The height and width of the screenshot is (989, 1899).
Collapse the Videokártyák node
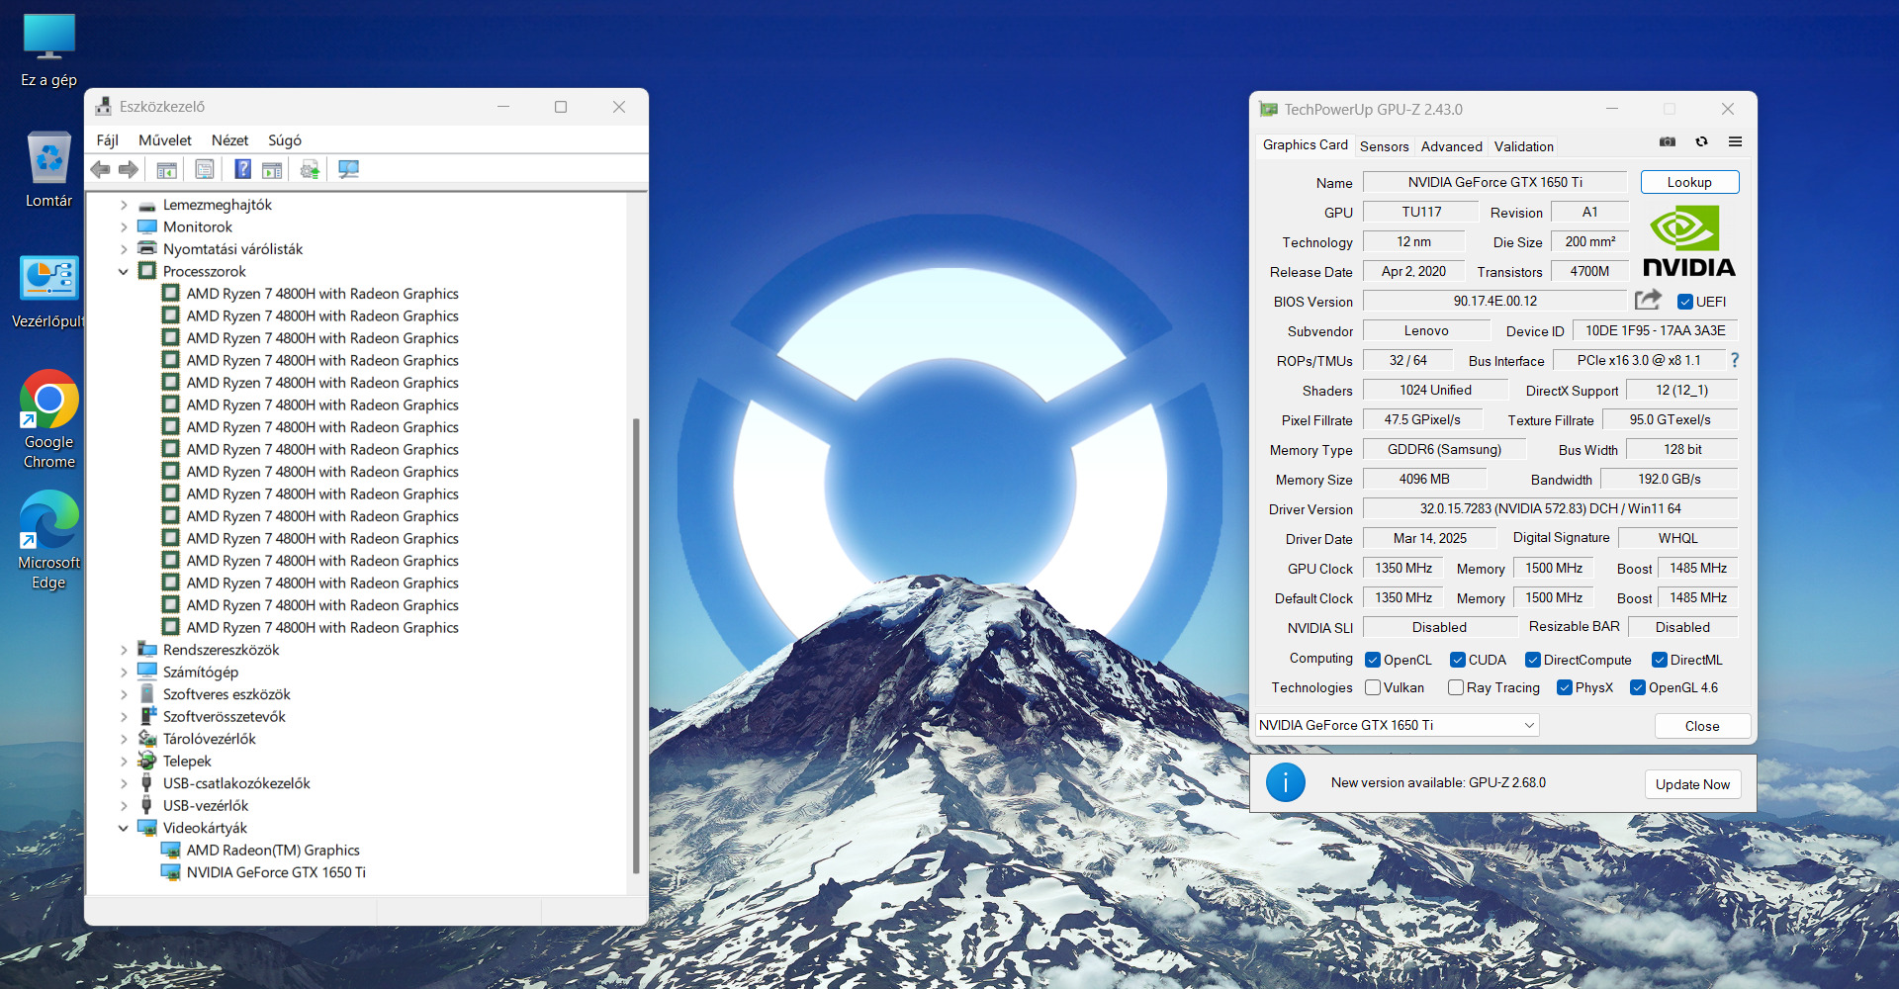[124, 828]
